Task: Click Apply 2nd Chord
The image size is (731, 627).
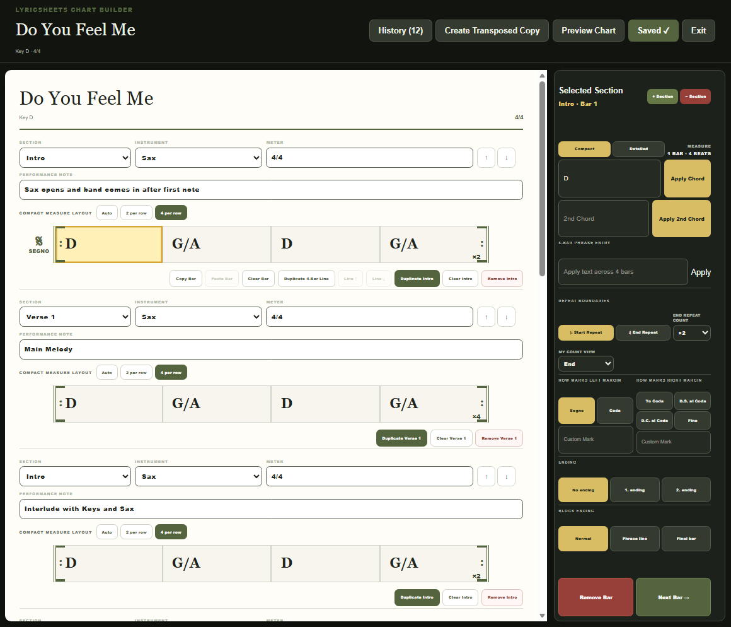Action: coord(681,219)
